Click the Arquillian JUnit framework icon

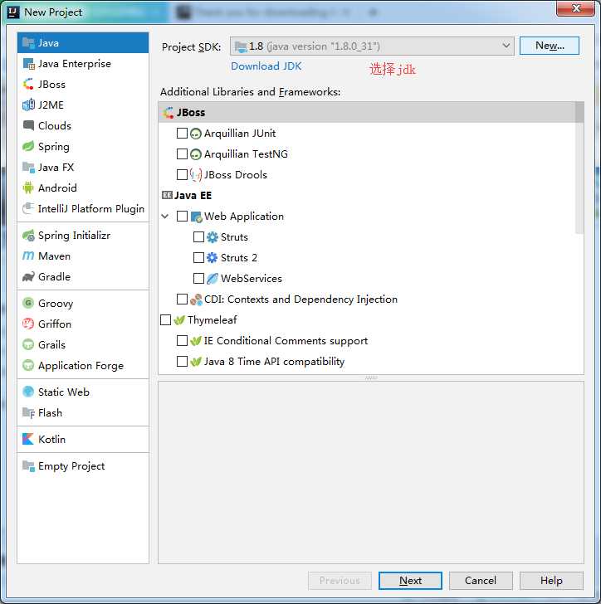(196, 134)
